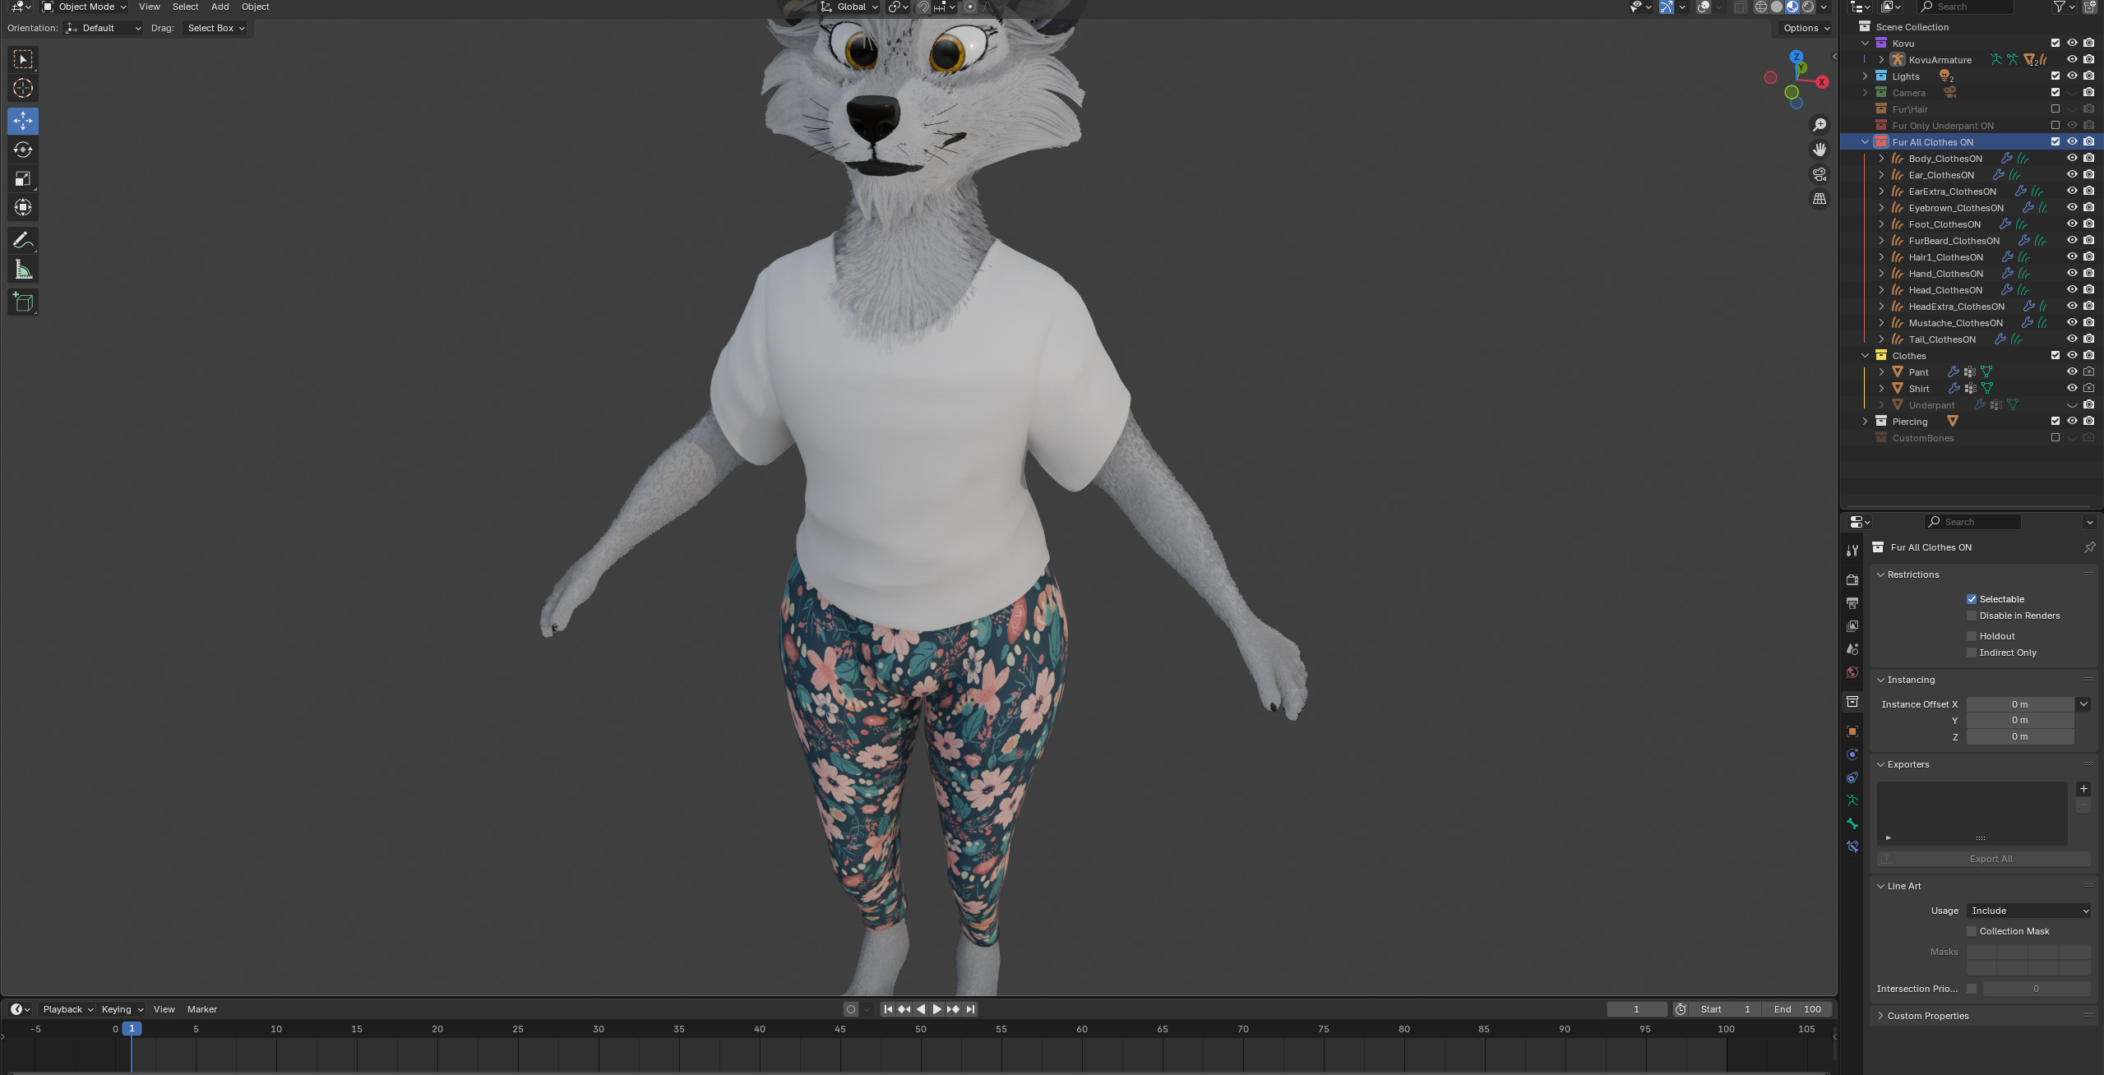2104x1075 pixels.
Task: Open the timeline Marker menu
Action: [202, 1009]
